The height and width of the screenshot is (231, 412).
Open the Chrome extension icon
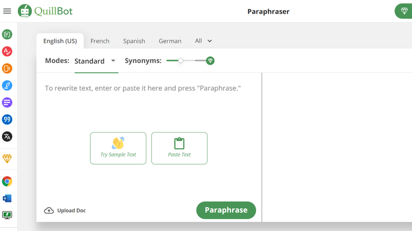tap(7, 182)
